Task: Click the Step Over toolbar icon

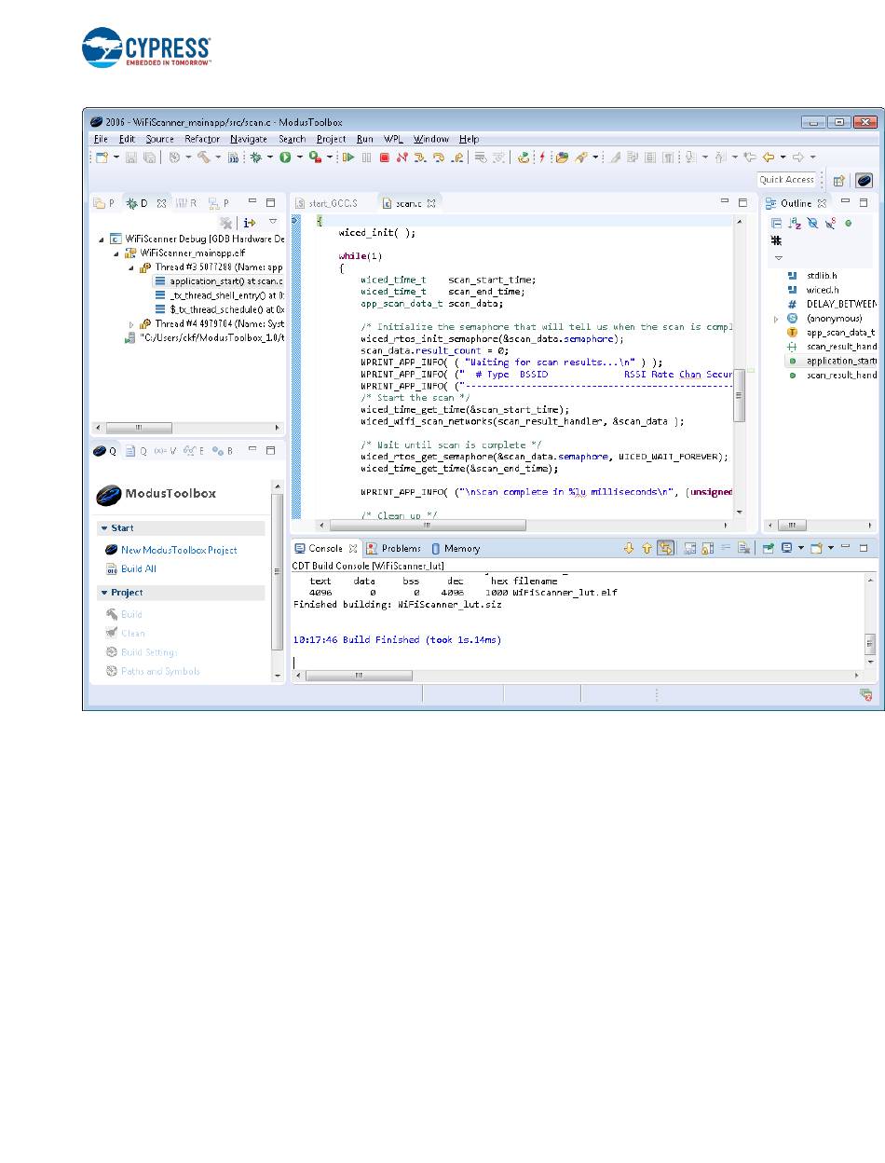Action: tap(438, 157)
